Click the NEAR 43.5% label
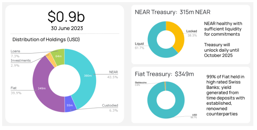 pyautogui.click(x=113, y=74)
